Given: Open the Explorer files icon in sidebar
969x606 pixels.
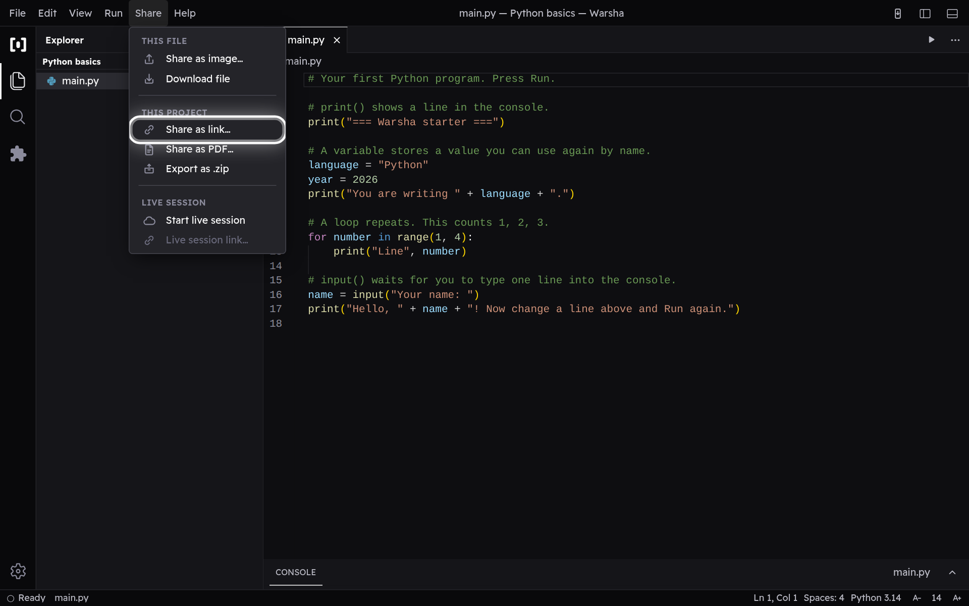Looking at the screenshot, I should coord(18,81).
